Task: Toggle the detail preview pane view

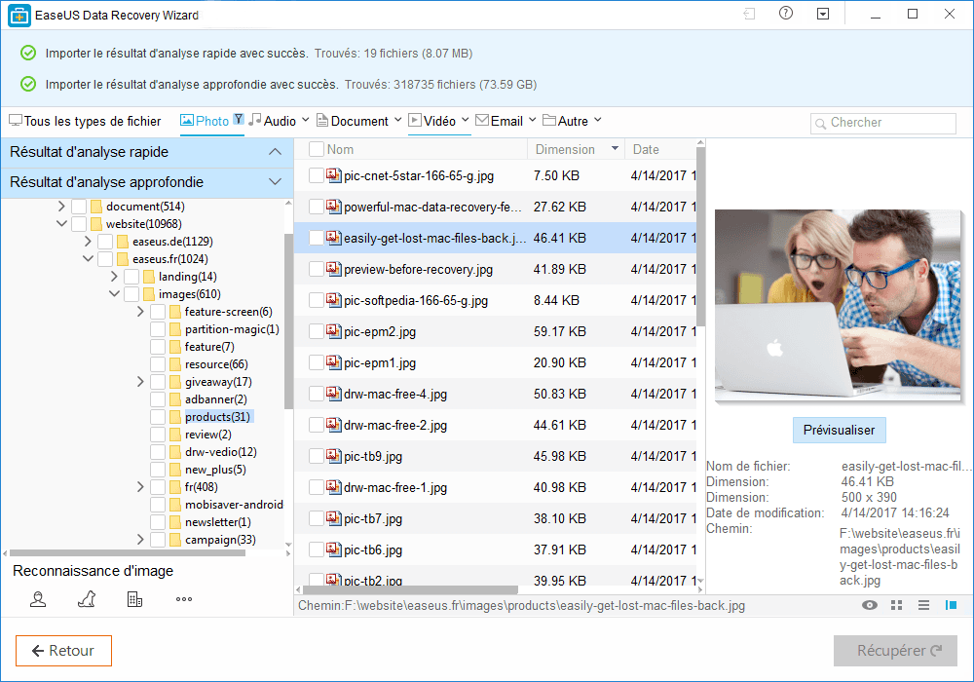Action: click(x=951, y=605)
